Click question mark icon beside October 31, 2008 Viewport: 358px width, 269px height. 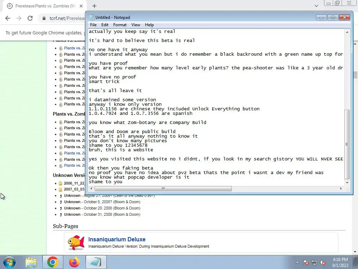tap(61, 215)
